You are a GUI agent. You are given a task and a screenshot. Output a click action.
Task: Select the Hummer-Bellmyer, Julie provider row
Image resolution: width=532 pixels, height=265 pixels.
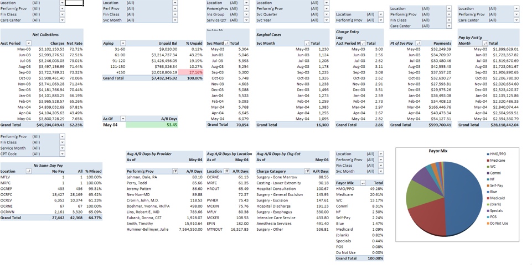tap(164, 229)
